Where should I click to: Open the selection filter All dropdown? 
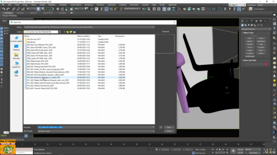pyautogui.click(x=31, y=9)
